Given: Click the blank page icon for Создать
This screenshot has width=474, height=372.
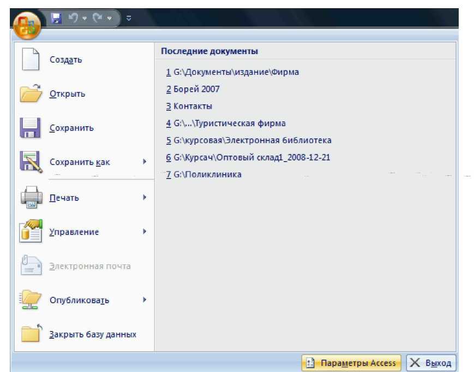Looking at the screenshot, I should [31, 60].
